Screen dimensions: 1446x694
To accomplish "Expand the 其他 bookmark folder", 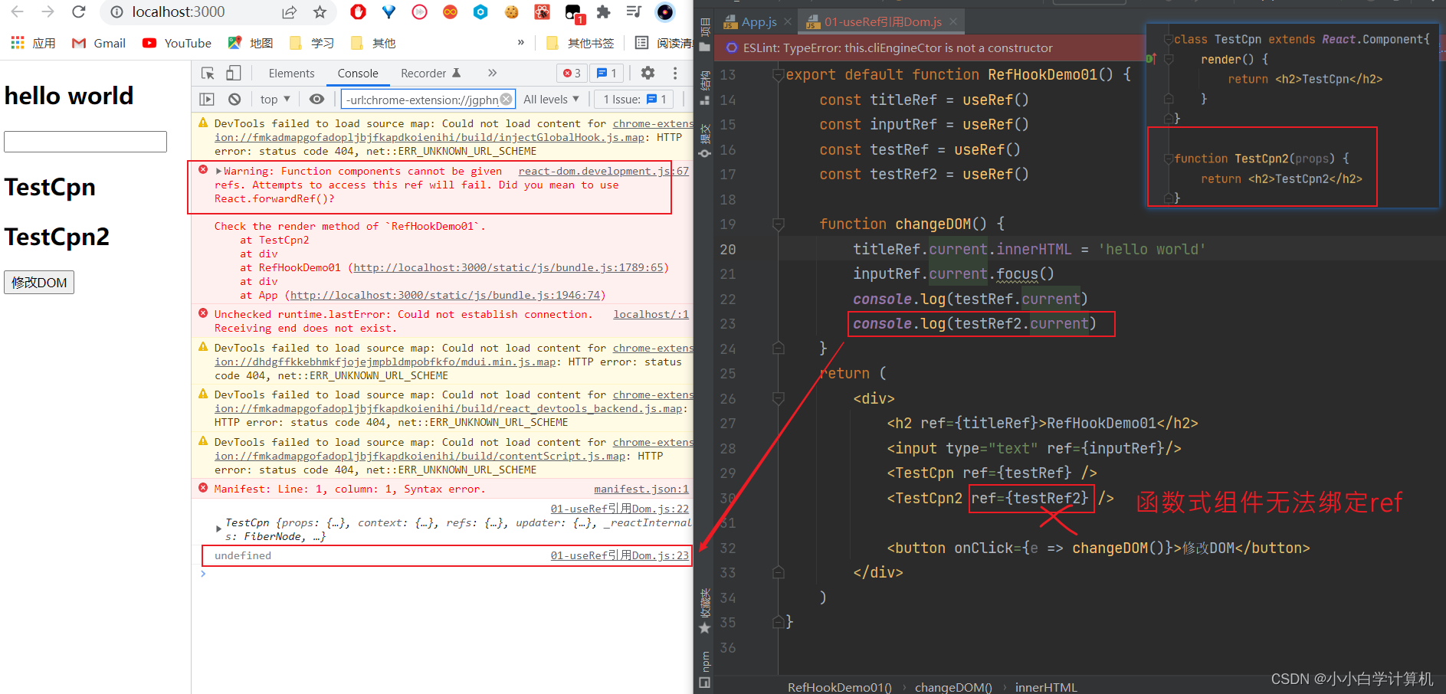I will tap(373, 43).
